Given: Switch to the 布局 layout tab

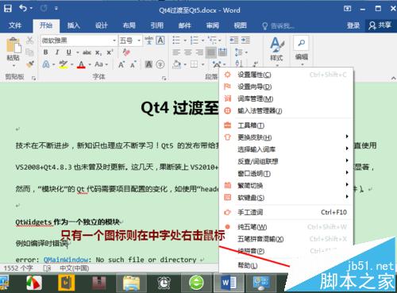Looking at the screenshot, I should coord(129,25).
